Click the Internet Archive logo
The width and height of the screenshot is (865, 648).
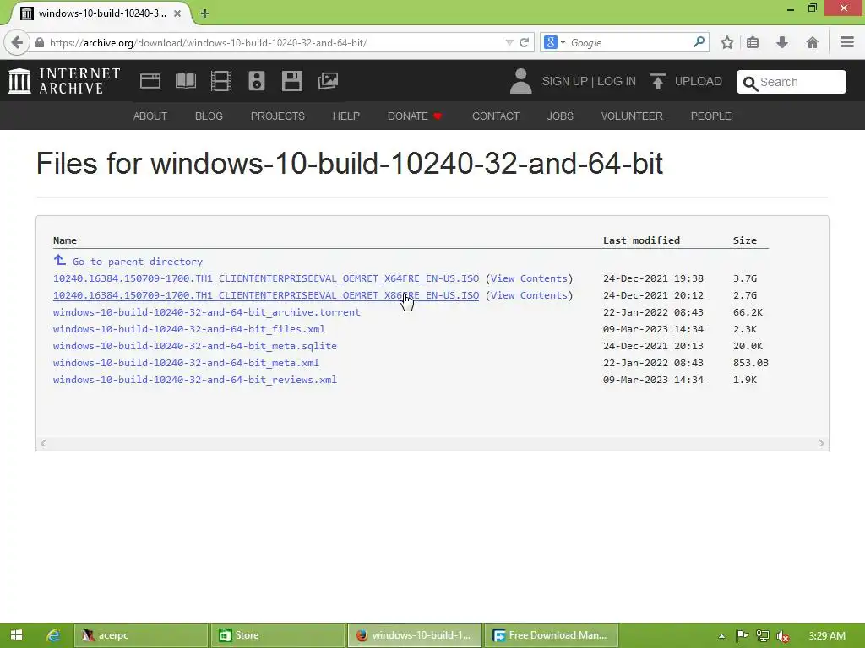(64, 81)
